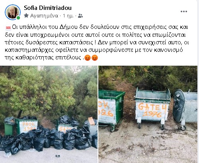Open the left photo with garbage bags
The image size is (199, 163).
(49, 114)
